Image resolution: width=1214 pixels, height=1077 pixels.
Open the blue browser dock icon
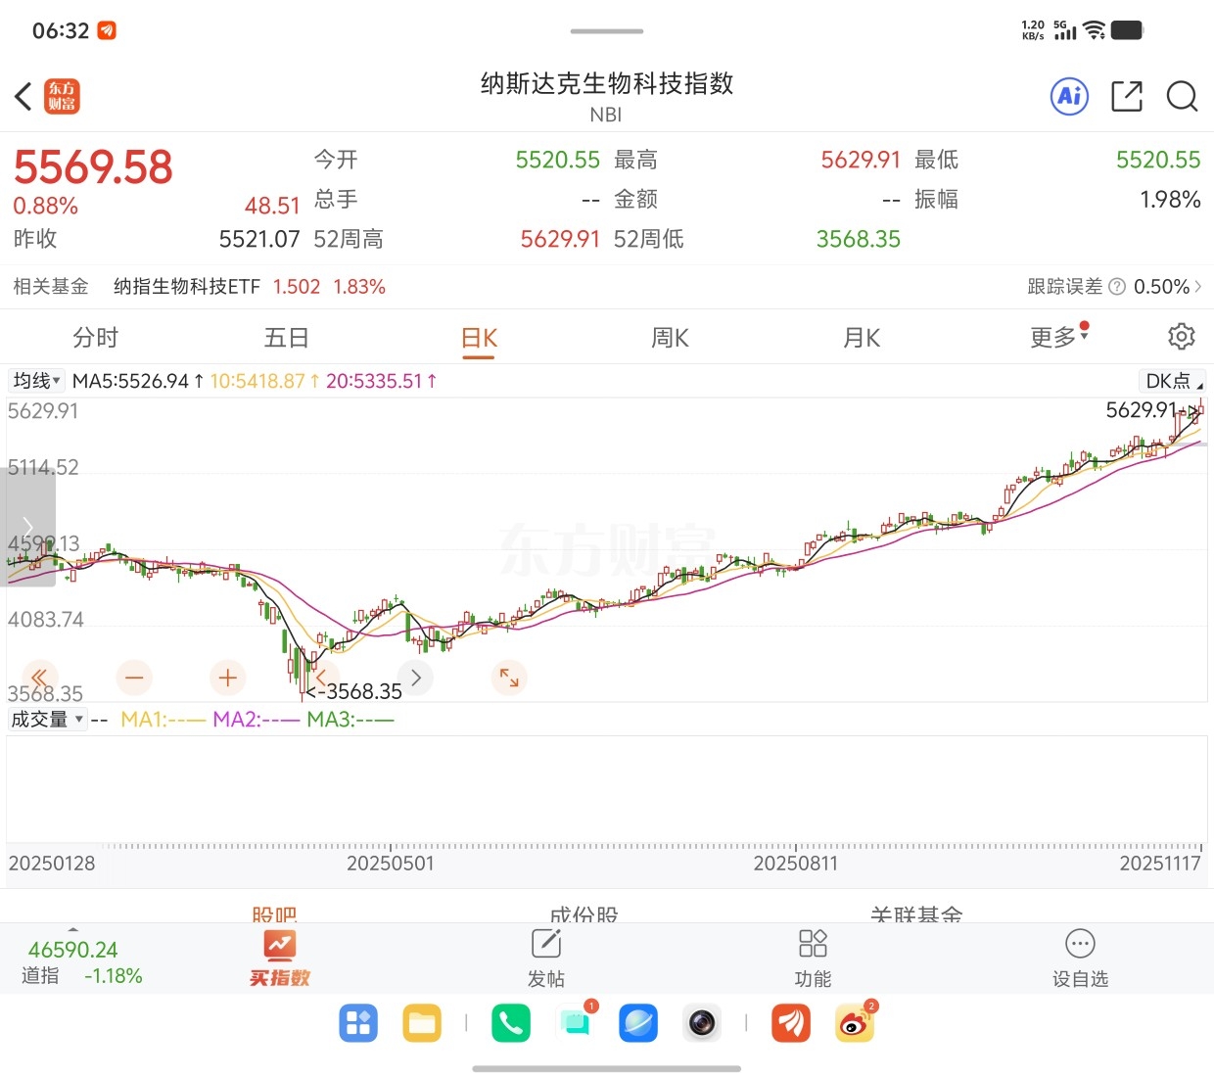638,1023
